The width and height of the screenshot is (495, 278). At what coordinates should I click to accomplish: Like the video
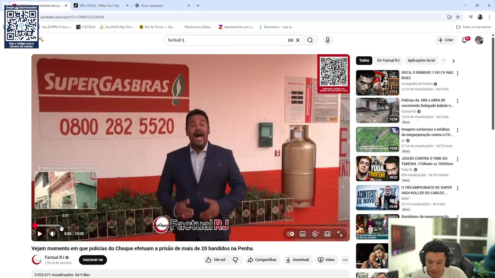point(216,260)
